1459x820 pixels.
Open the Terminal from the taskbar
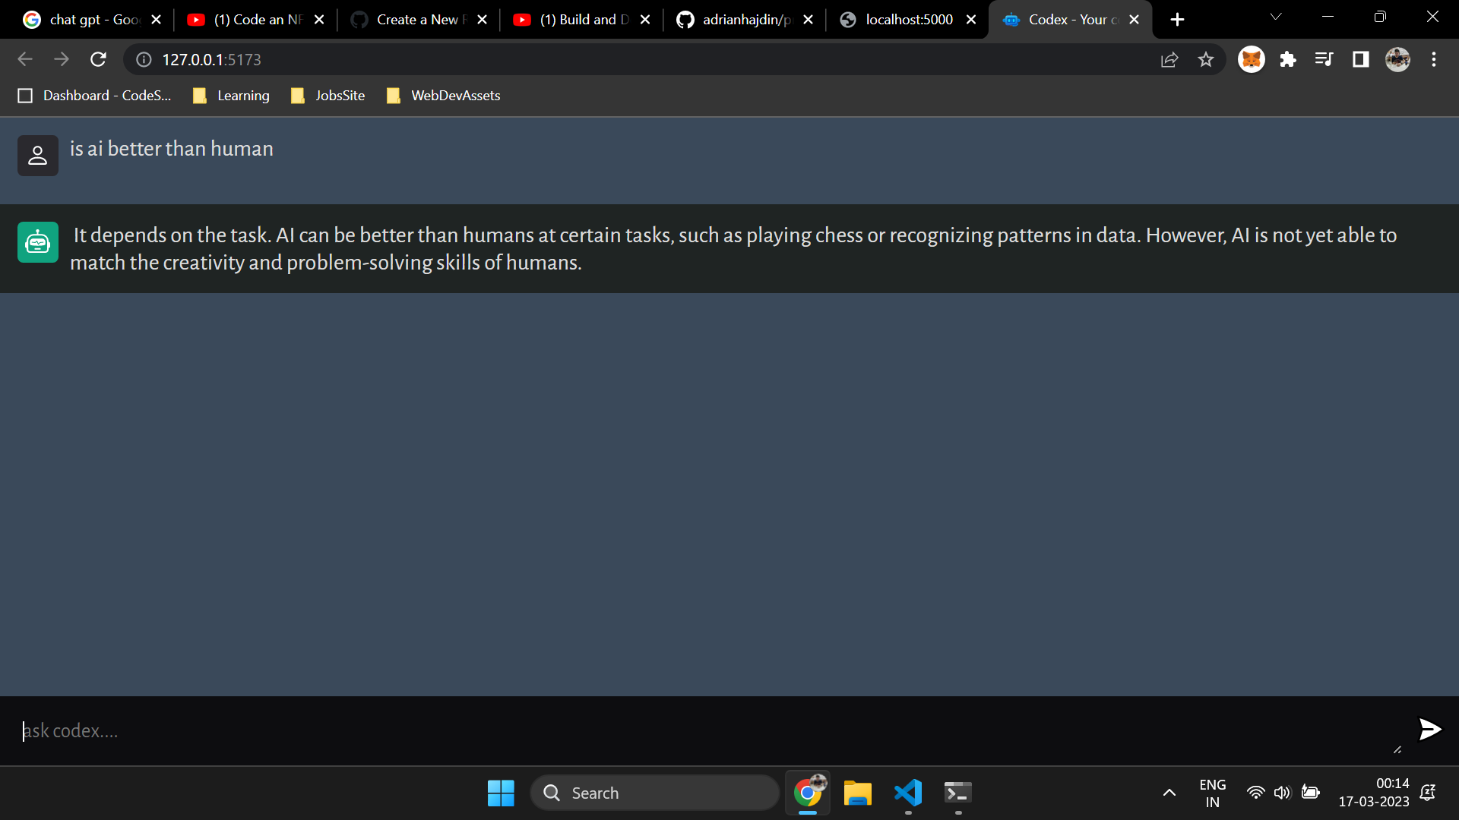[957, 793]
